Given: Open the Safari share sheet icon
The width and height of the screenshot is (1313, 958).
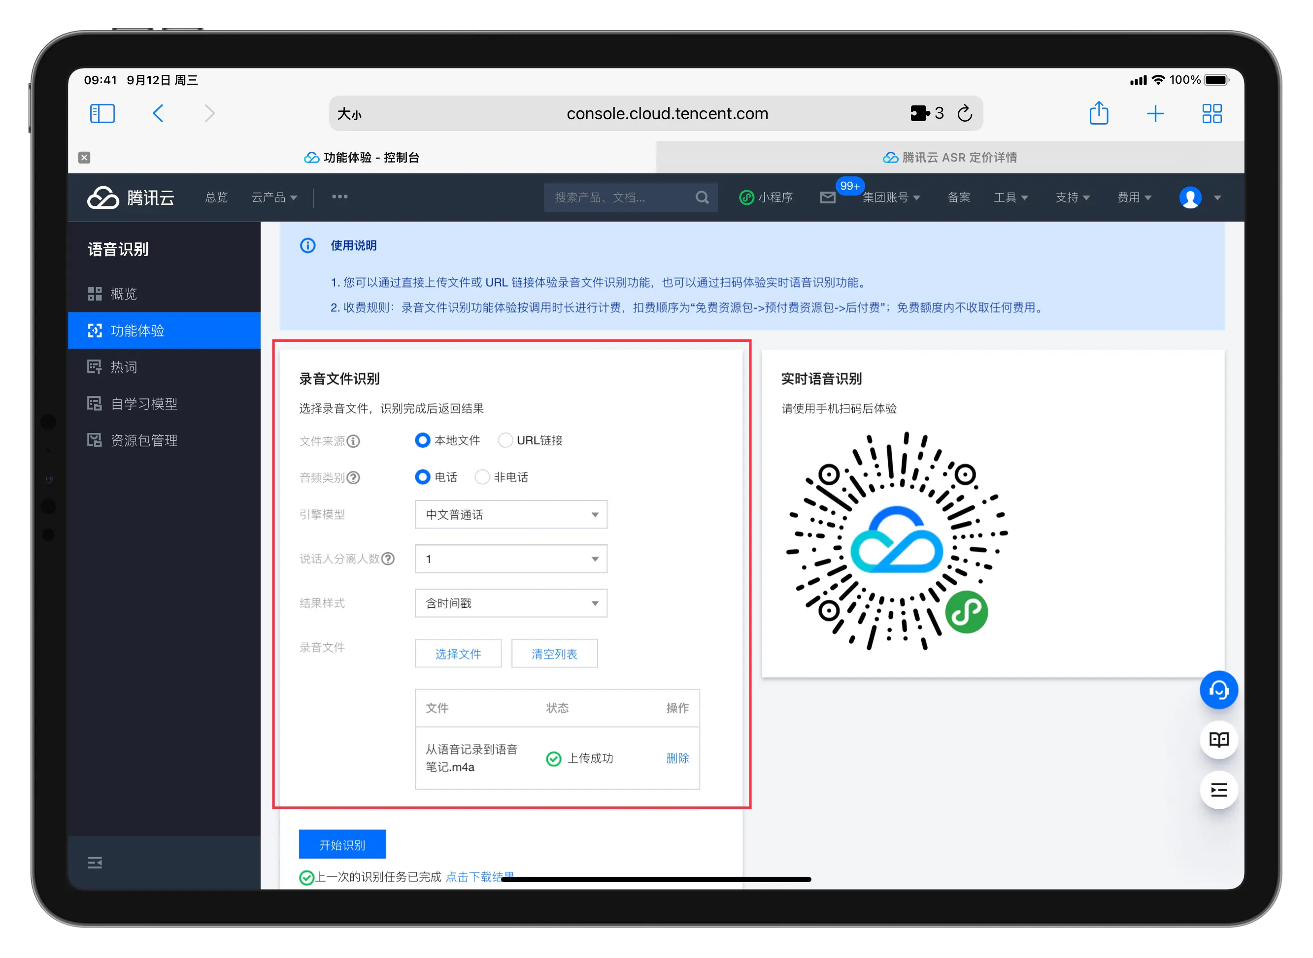Looking at the screenshot, I should tap(1098, 113).
